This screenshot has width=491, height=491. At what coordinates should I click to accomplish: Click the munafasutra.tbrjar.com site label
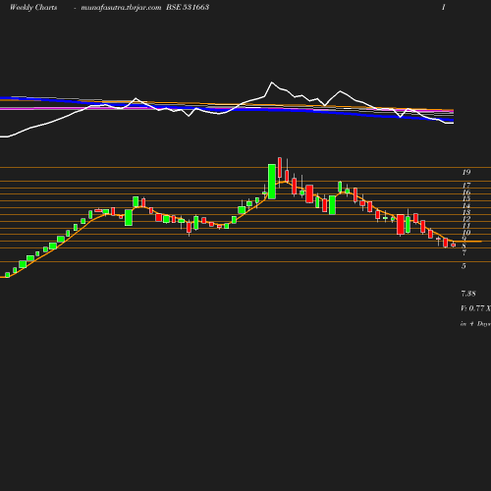point(121,8)
